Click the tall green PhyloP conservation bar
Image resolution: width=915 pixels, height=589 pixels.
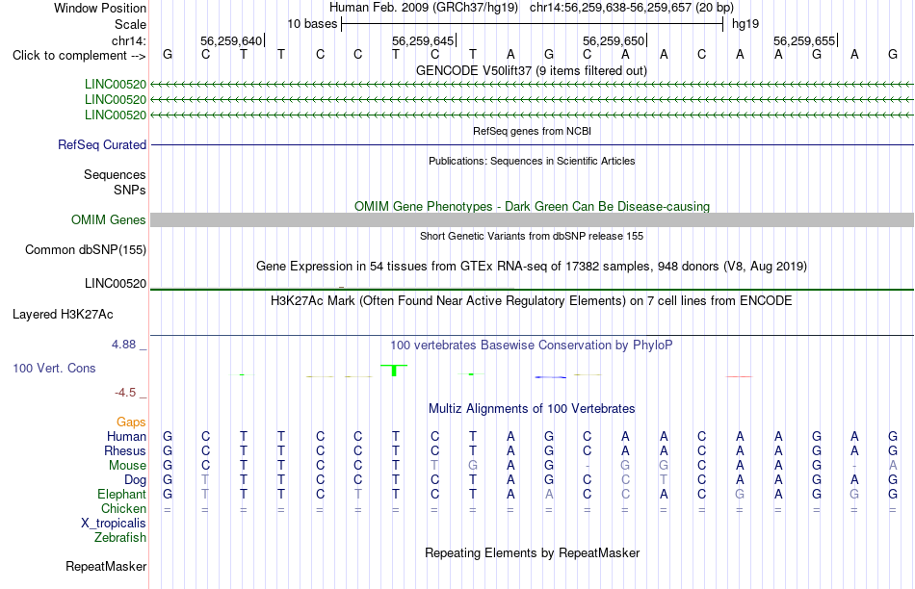tap(394, 371)
